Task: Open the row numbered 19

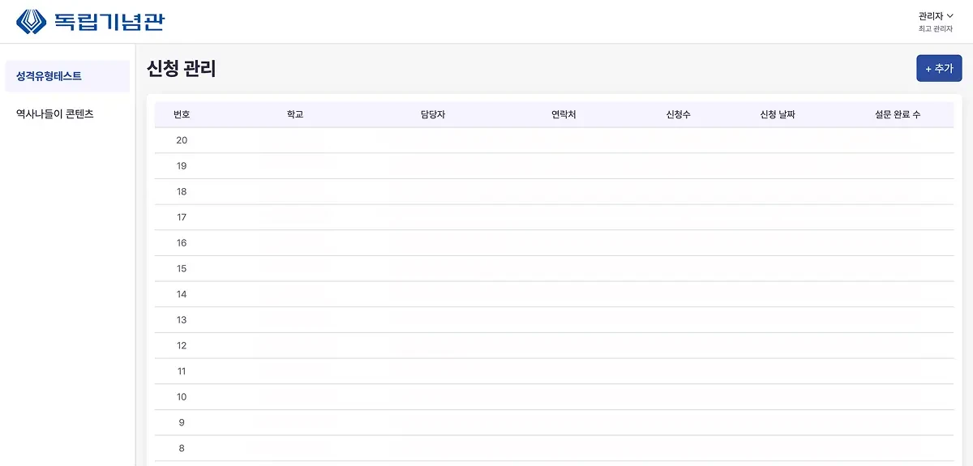Action: [182, 166]
